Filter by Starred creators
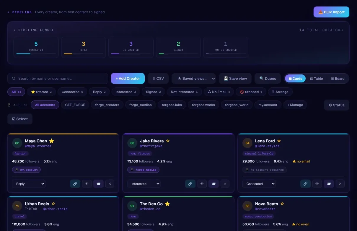Screen dimensions: 357x231 point(41,92)
